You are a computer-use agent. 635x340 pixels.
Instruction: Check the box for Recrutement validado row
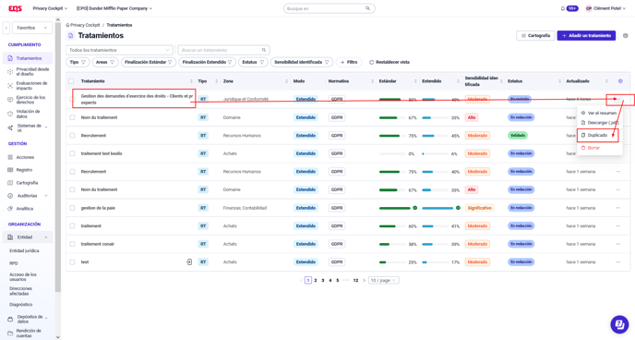click(x=72, y=135)
